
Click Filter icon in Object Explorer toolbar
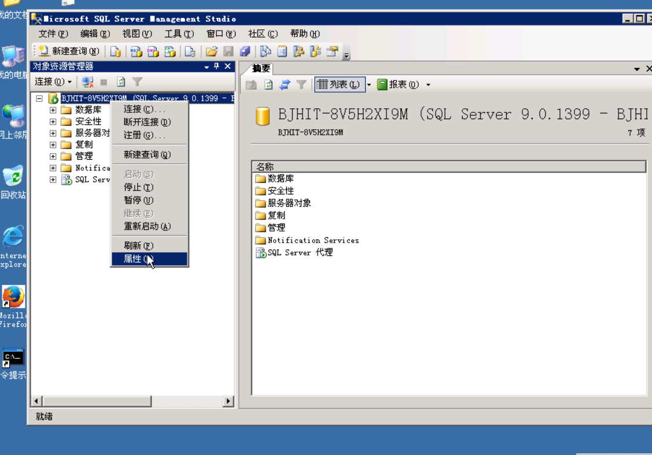[x=137, y=82]
